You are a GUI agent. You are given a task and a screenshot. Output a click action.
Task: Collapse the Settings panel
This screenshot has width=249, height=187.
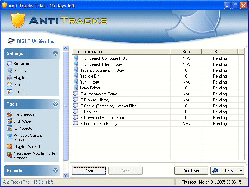click(55, 53)
